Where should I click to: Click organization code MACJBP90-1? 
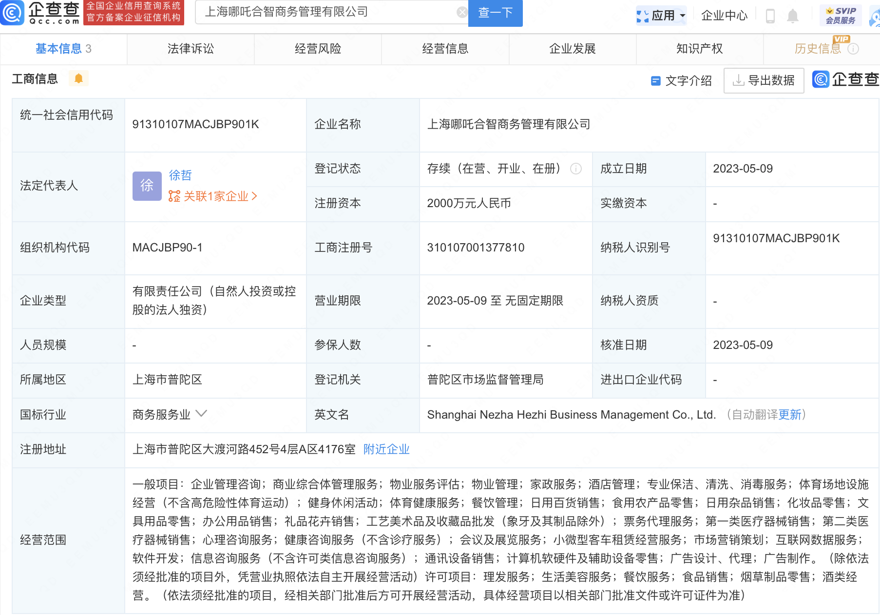click(168, 248)
